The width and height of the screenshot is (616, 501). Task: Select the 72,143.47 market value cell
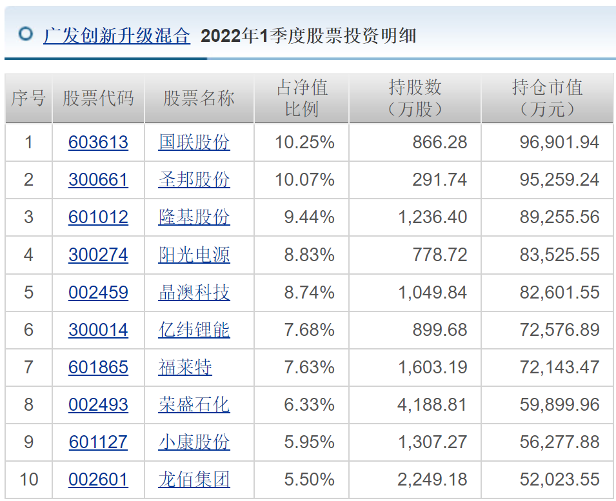tap(547, 368)
